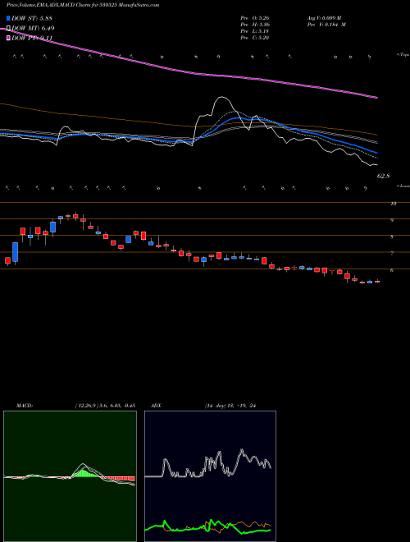410x542 pixels.
Task: Click the chart title mentioning MunafaSutra.com
Action: pos(83,6)
